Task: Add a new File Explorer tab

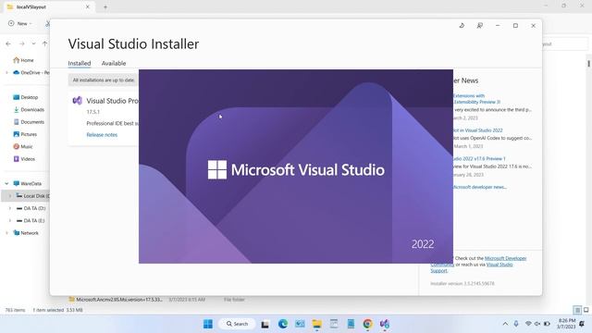Action: click(x=105, y=6)
